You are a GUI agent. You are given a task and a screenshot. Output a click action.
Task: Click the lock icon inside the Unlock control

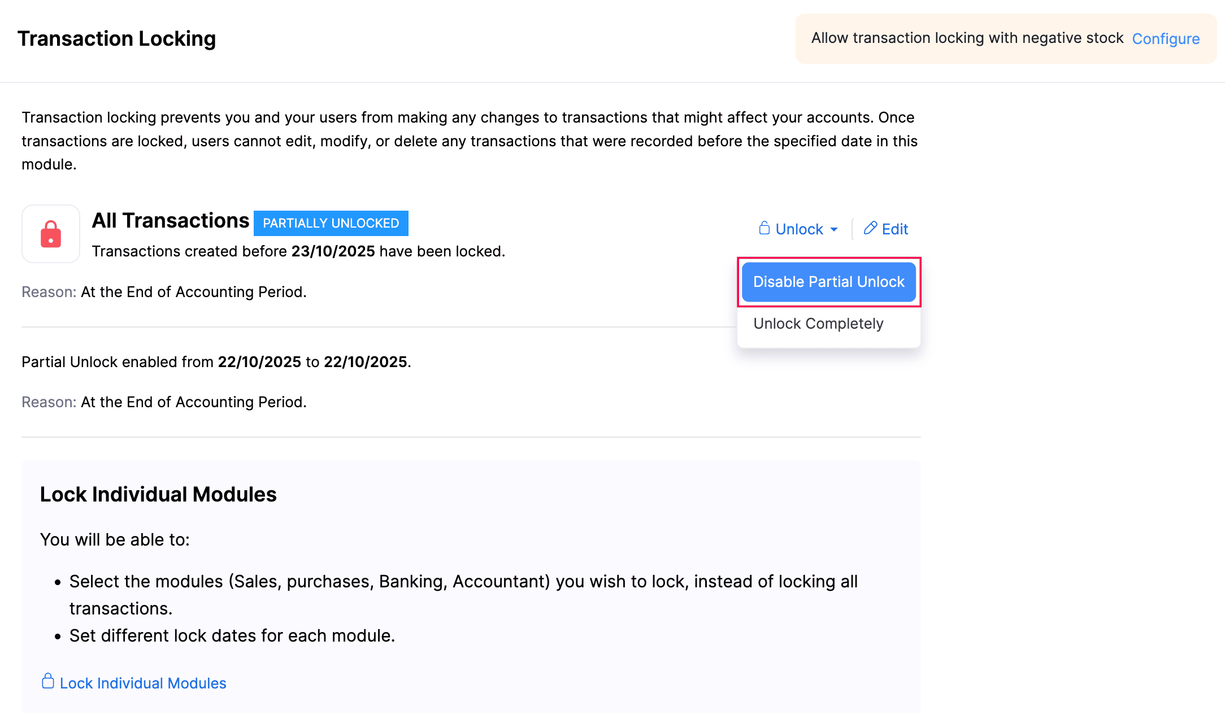coord(764,229)
